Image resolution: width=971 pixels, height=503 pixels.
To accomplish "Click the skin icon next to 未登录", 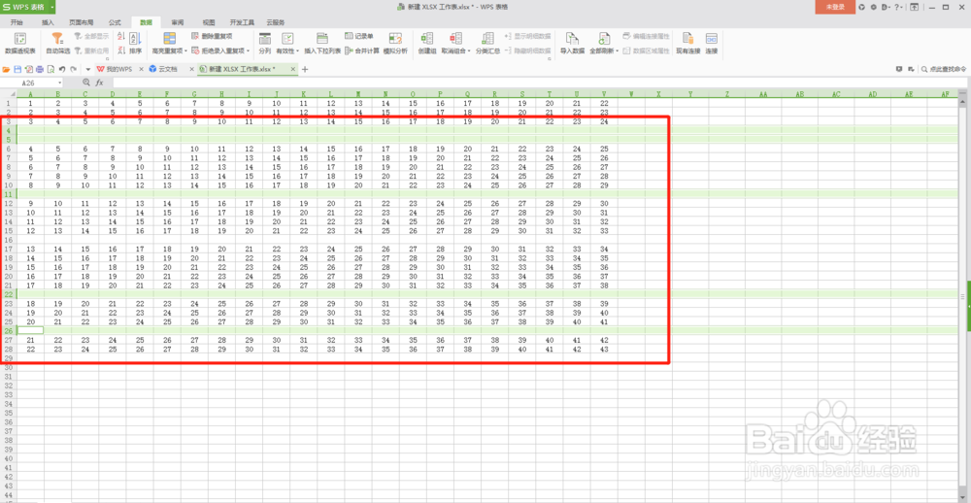I will 862,7.
